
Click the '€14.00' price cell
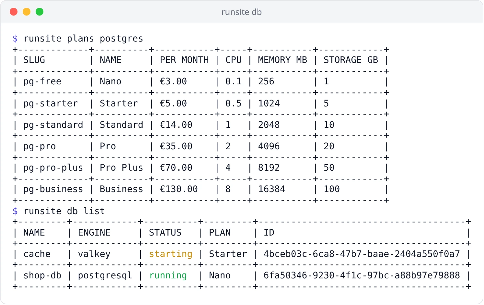(176, 125)
